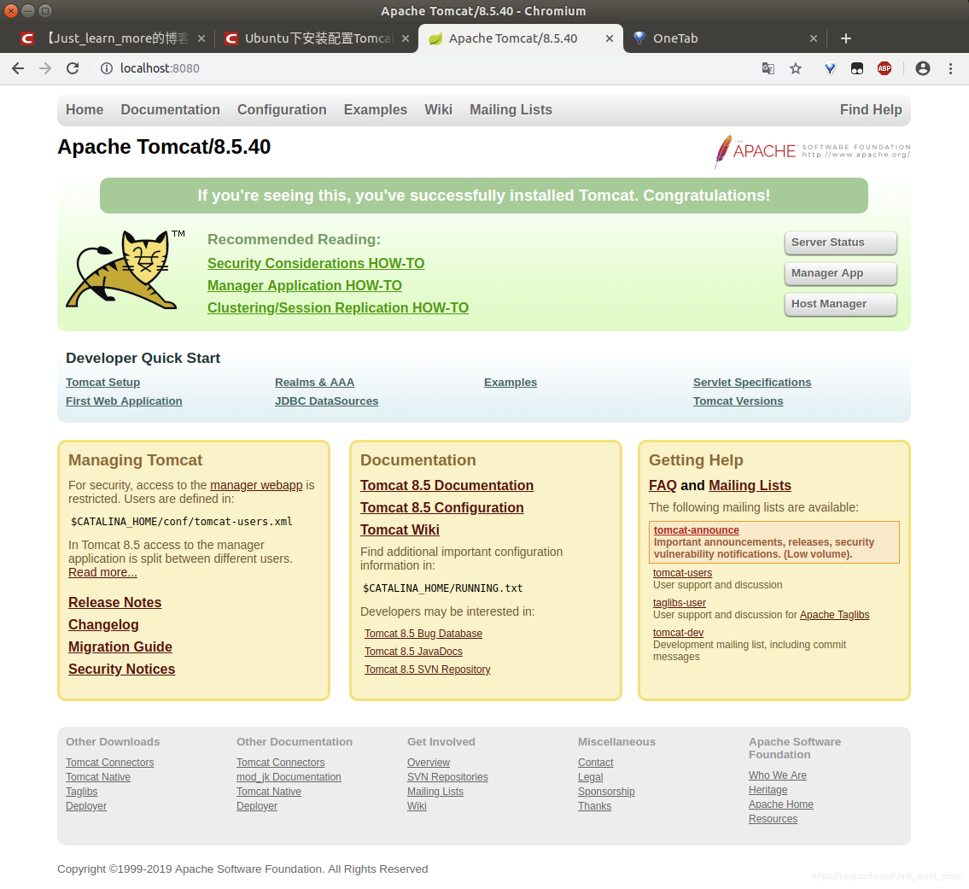
Task: Click Find Help in the nav bar
Action: (x=871, y=109)
